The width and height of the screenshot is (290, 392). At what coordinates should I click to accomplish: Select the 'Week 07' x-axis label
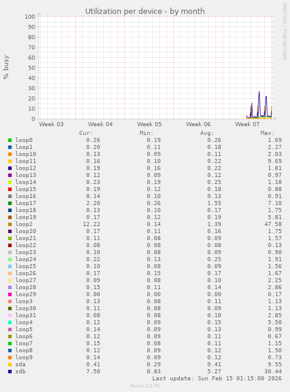tap(247, 124)
